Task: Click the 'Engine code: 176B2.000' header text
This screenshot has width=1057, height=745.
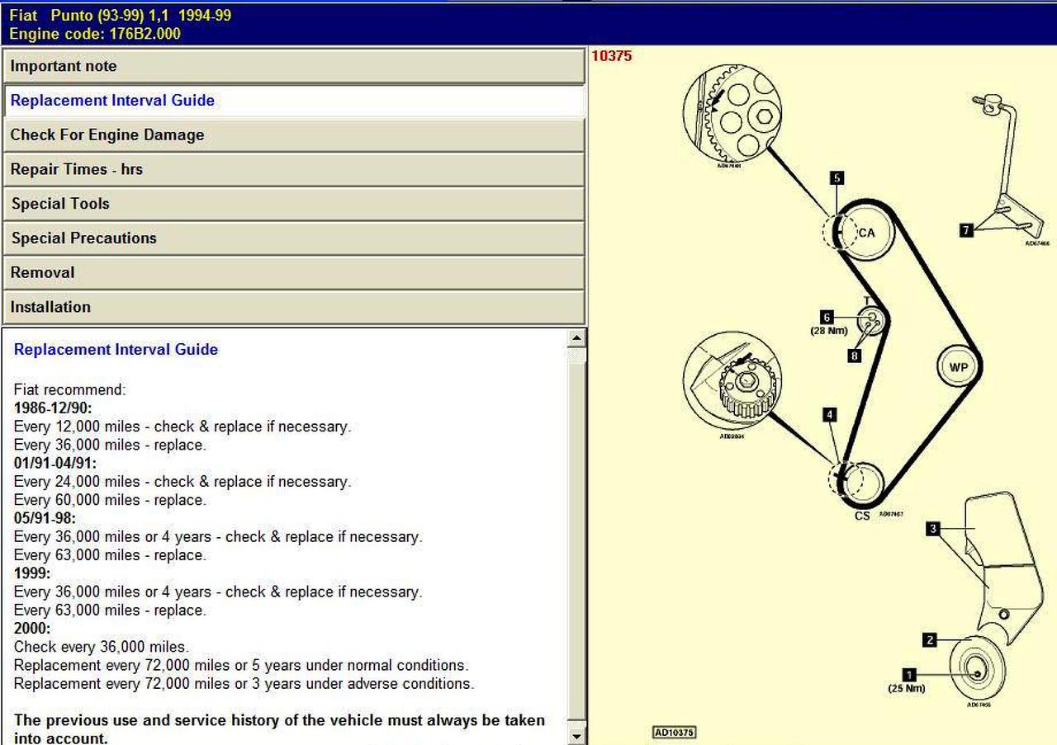Action: (x=95, y=34)
